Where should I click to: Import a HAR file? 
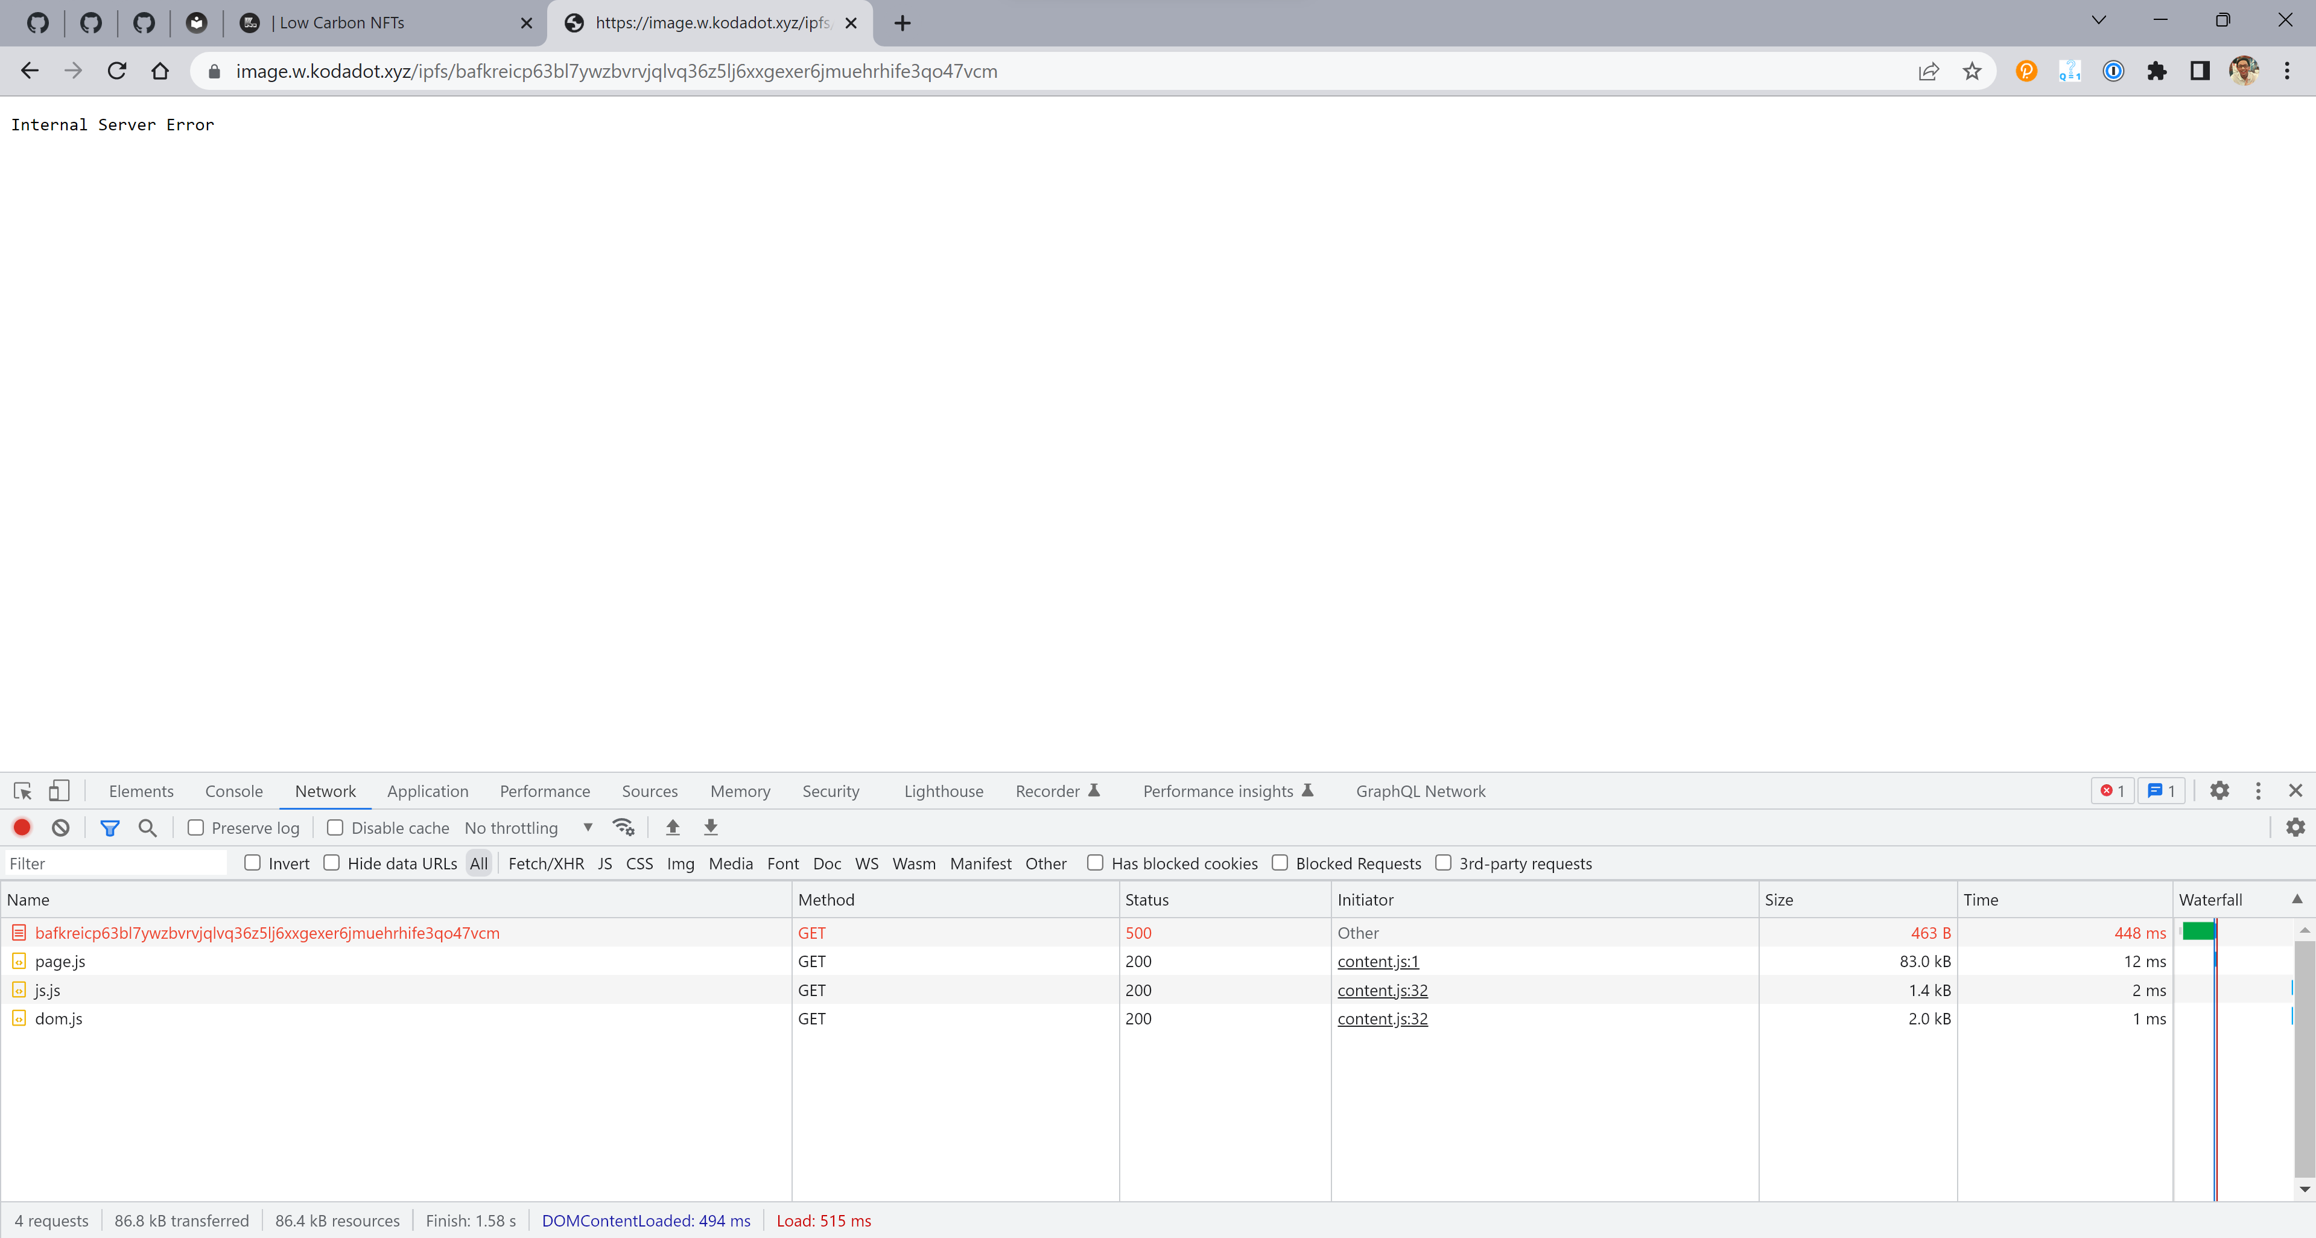[x=671, y=827]
